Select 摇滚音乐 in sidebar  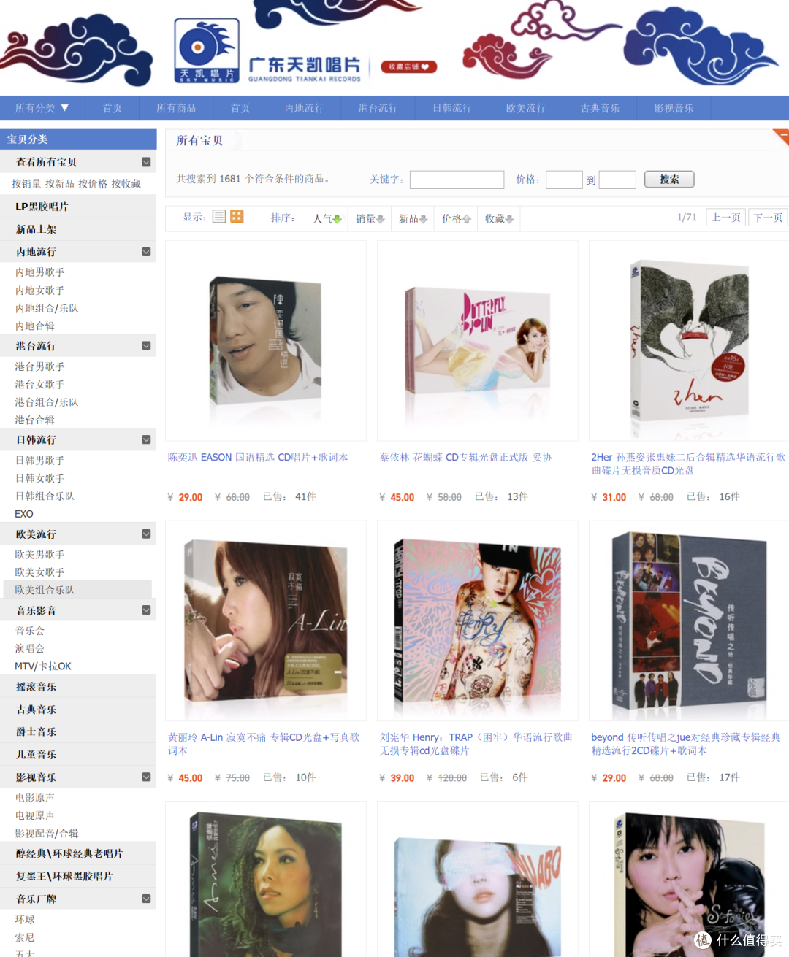click(37, 687)
